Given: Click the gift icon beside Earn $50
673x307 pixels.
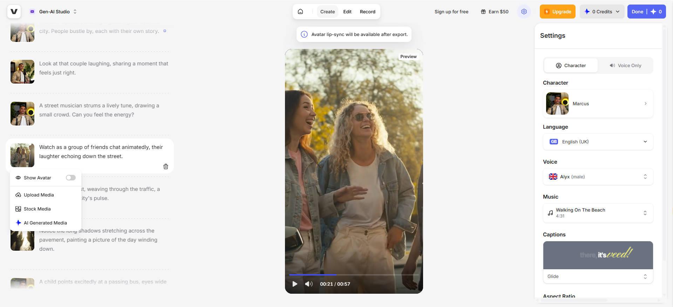Looking at the screenshot, I should click(483, 12).
